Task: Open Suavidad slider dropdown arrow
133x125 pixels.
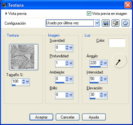Action: coord(71,47)
